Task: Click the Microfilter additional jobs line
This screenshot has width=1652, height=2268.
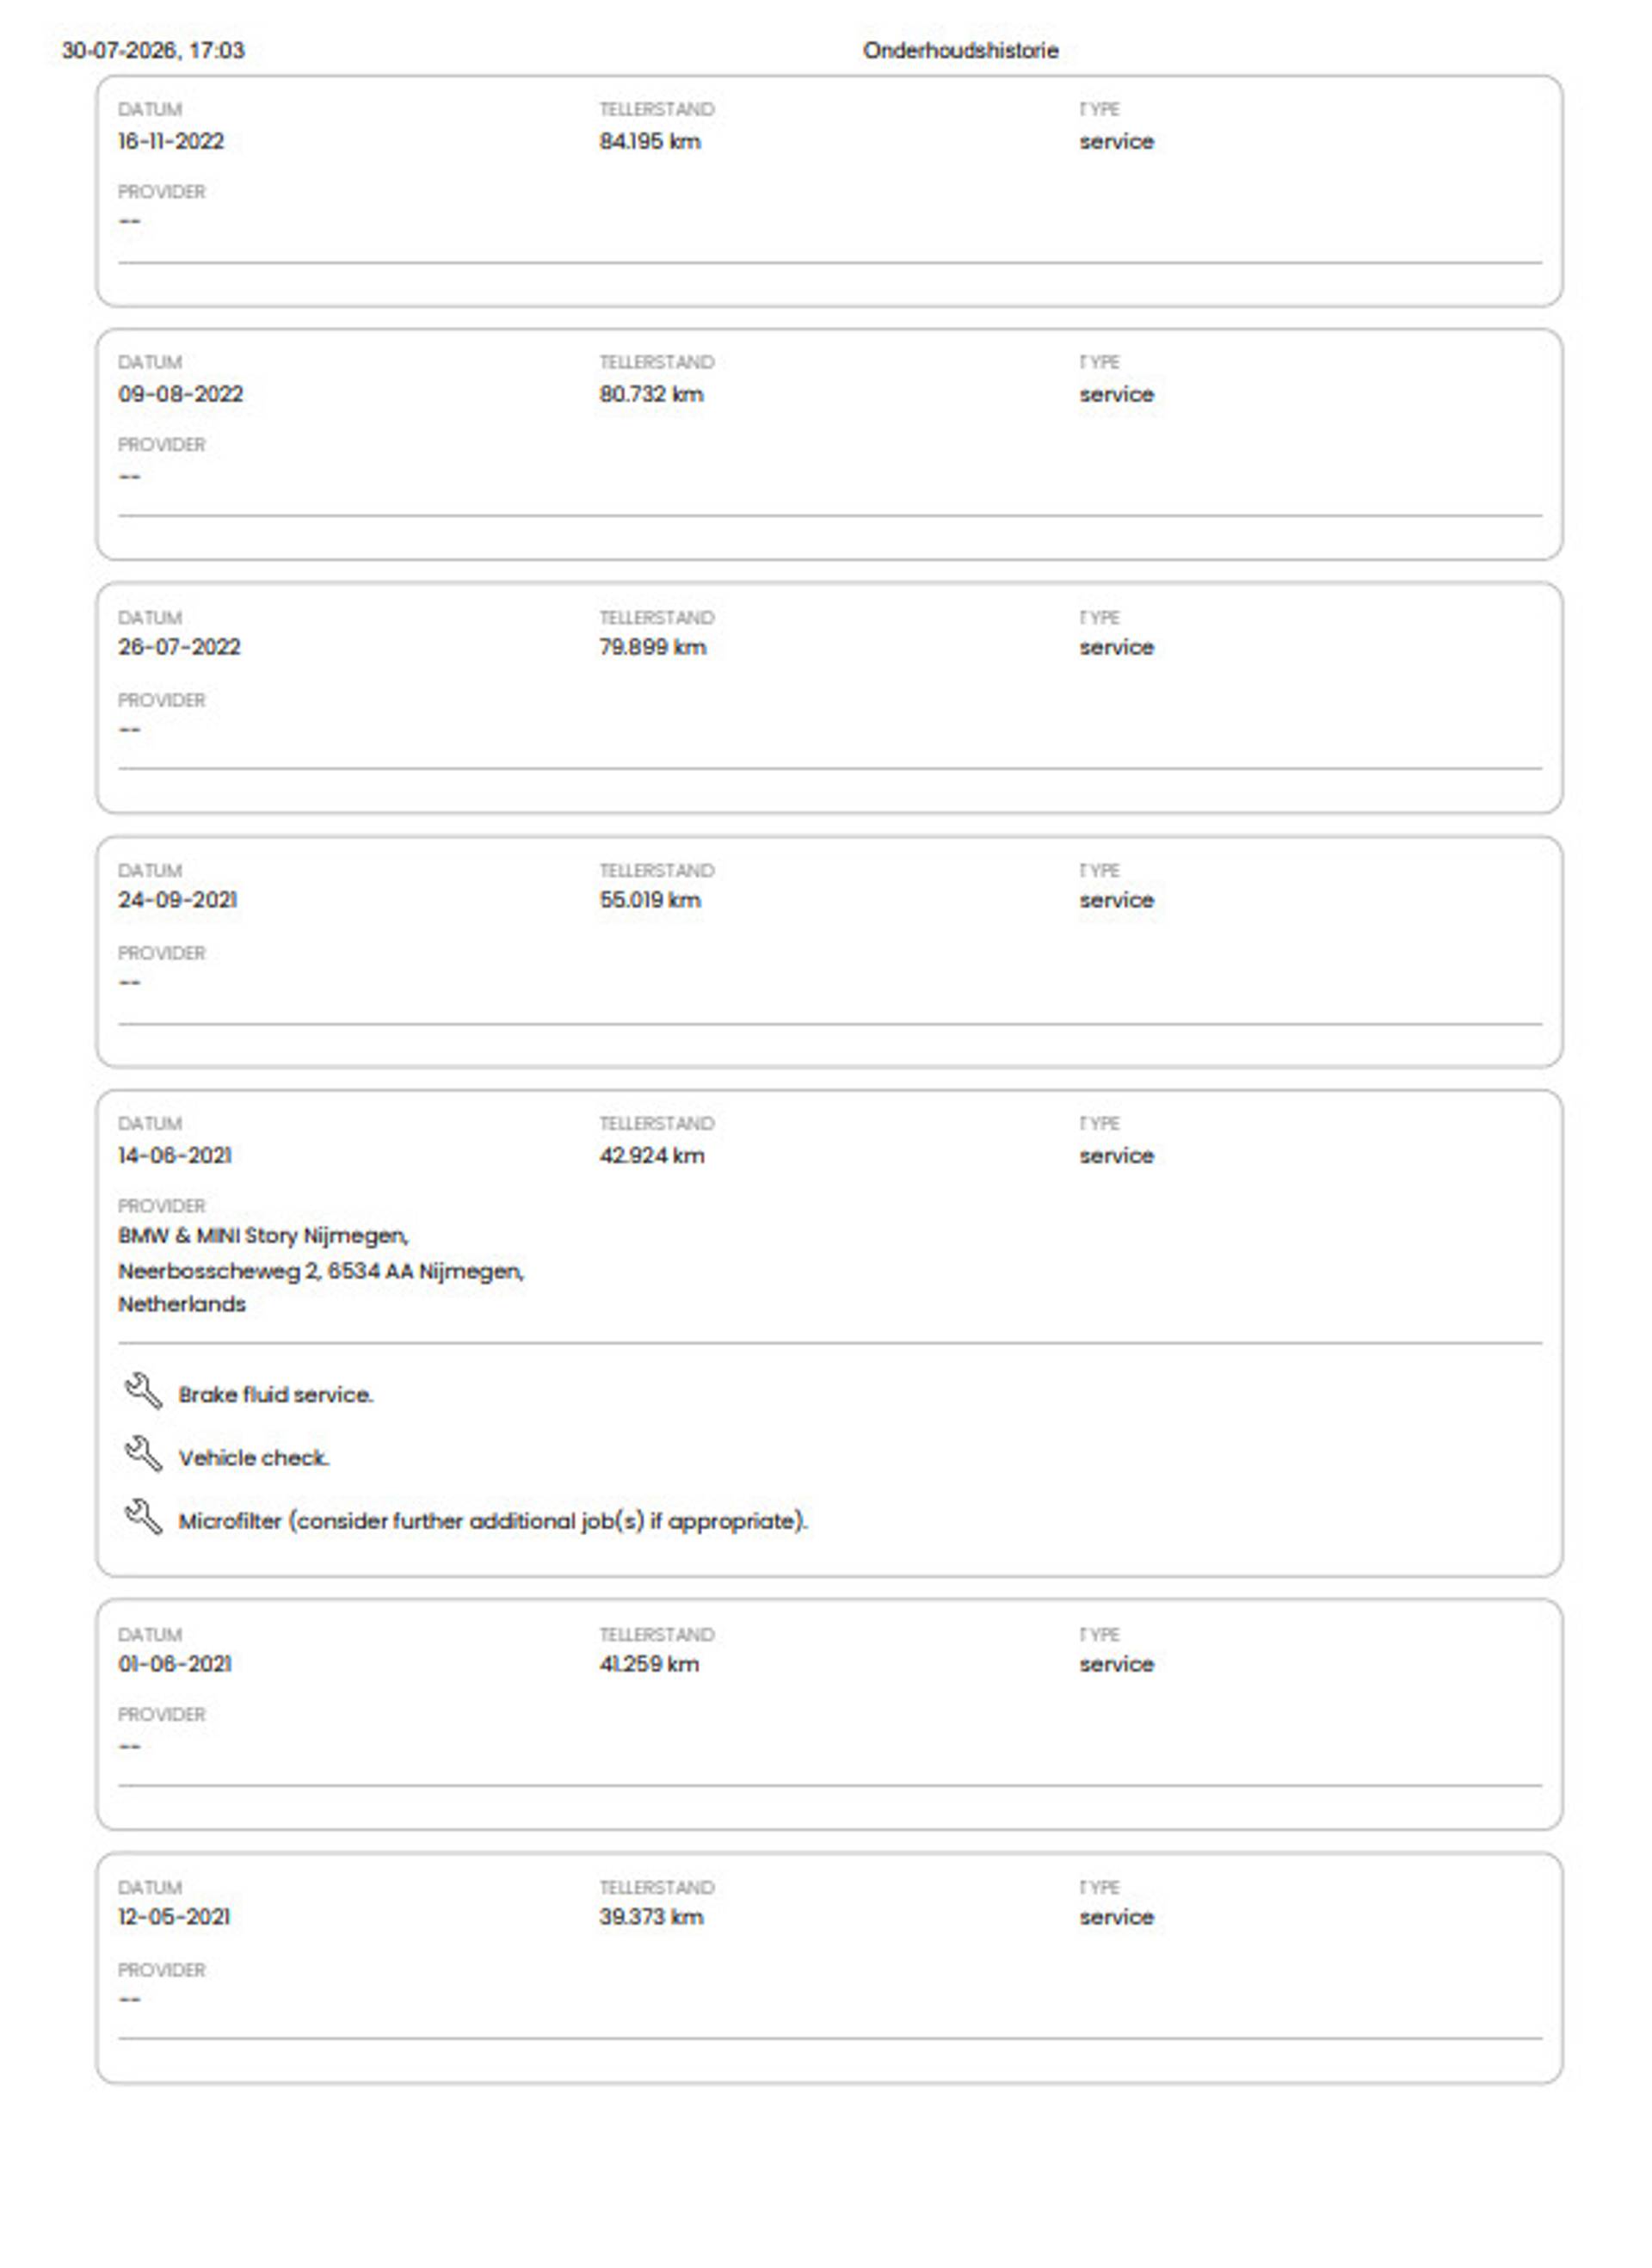Action: click(493, 1521)
